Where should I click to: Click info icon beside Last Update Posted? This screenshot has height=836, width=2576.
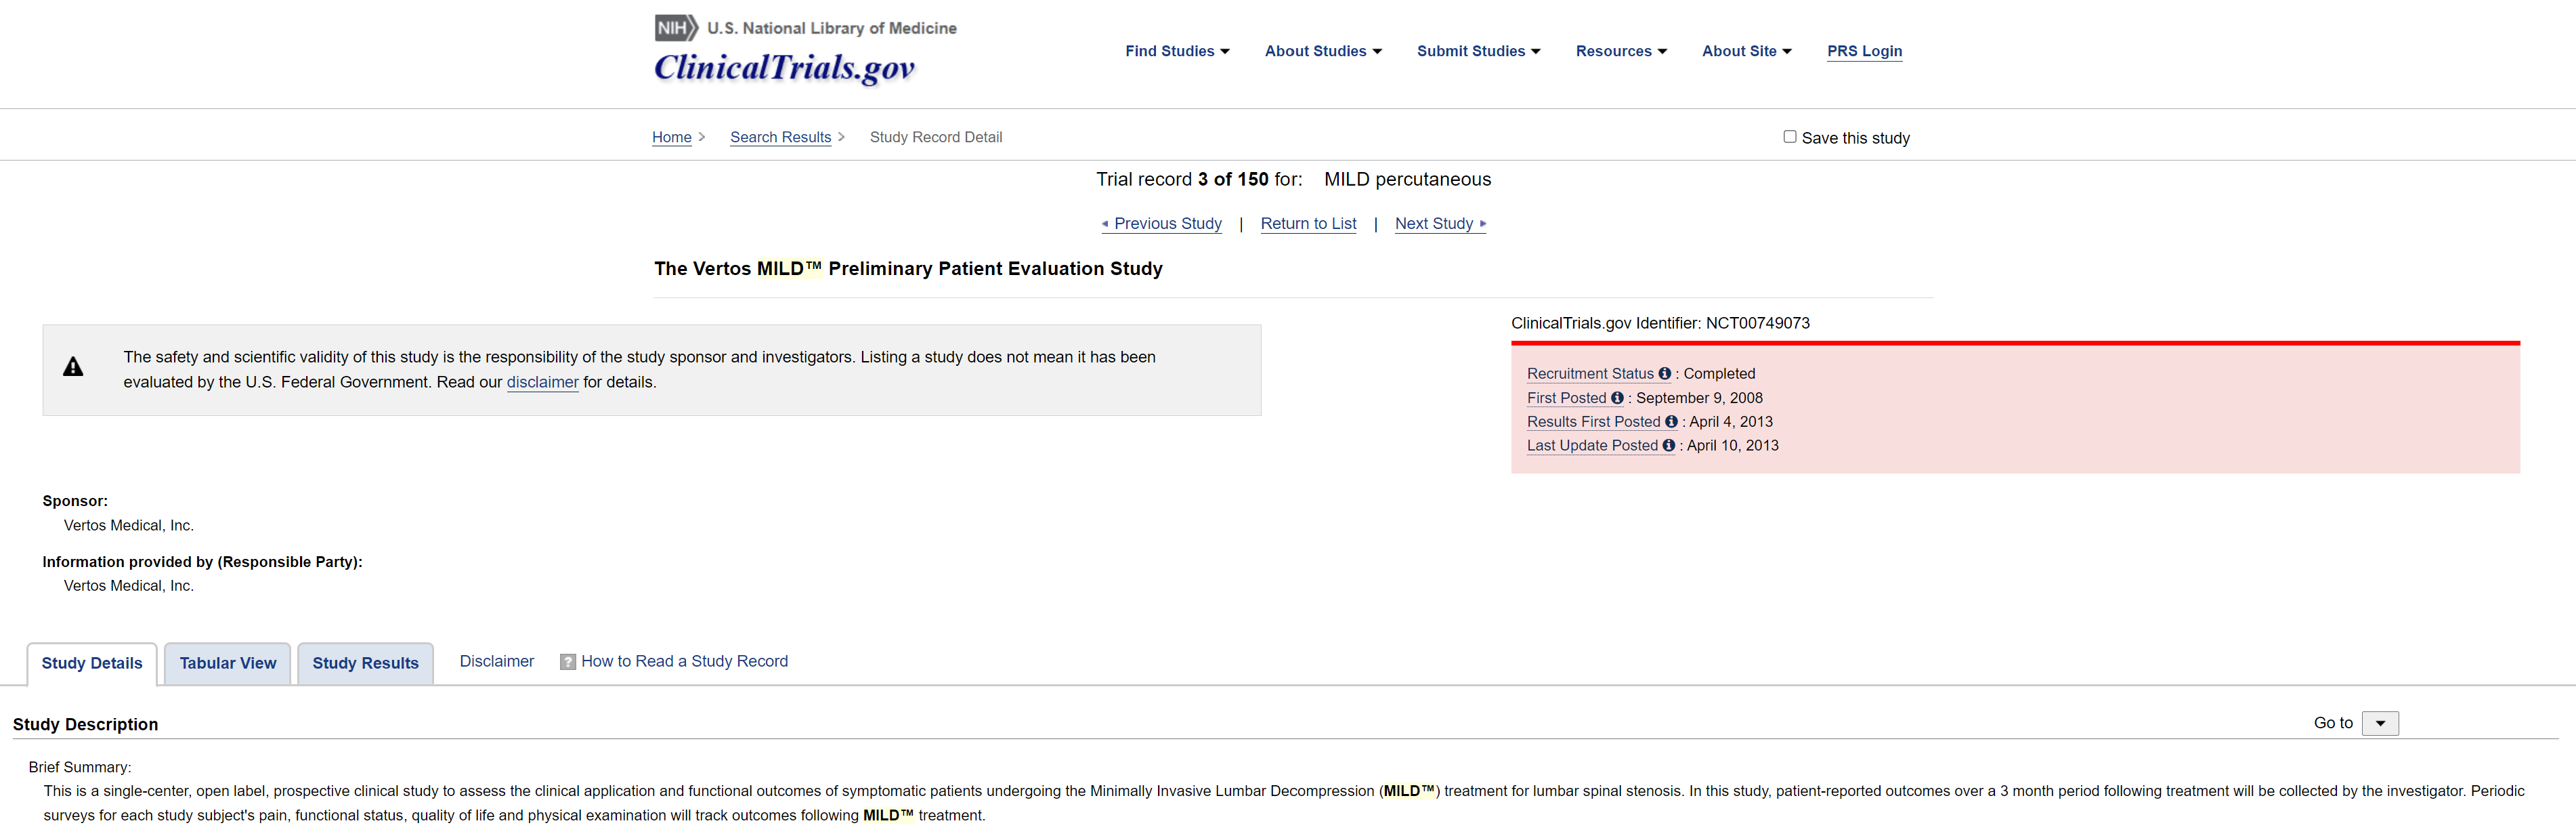1668,446
